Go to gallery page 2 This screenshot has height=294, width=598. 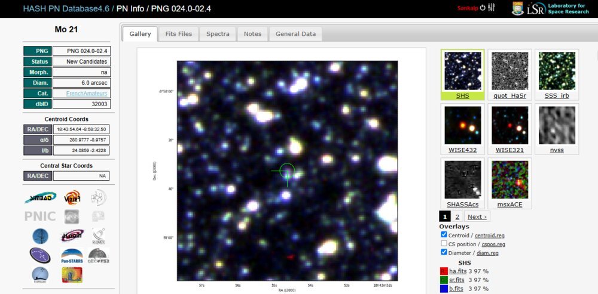(457, 217)
